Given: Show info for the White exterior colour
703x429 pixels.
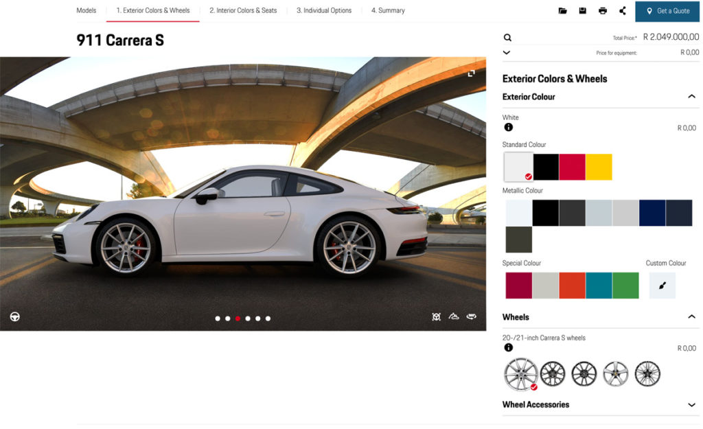Looking at the screenshot, I should (x=509, y=127).
